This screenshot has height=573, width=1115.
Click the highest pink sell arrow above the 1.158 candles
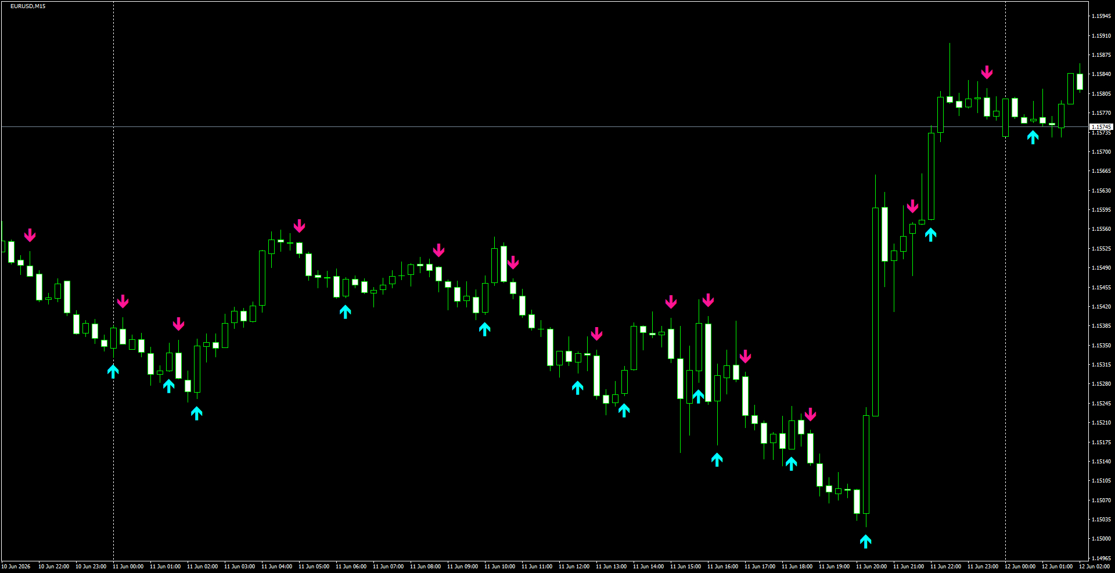click(987, 72)
